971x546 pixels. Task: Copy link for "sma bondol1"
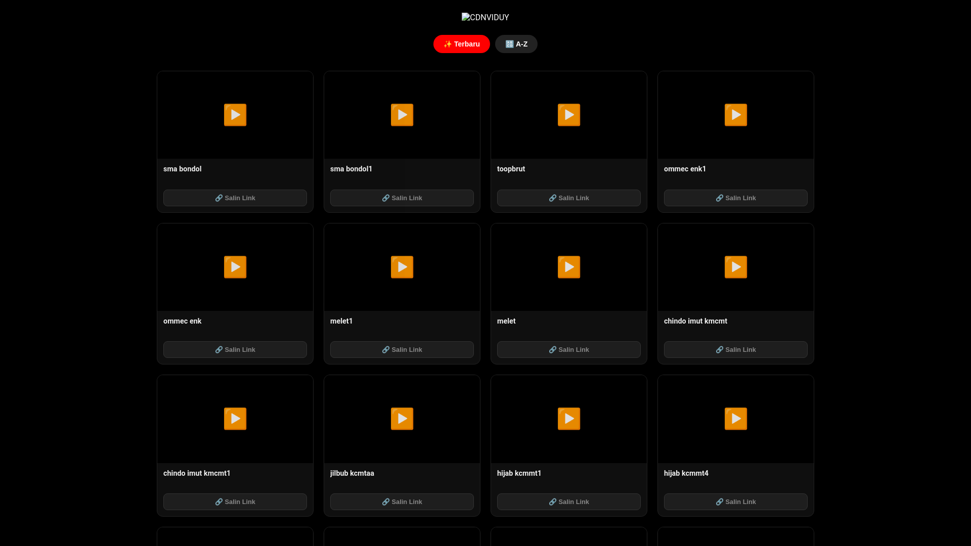[x=402, y=198]
